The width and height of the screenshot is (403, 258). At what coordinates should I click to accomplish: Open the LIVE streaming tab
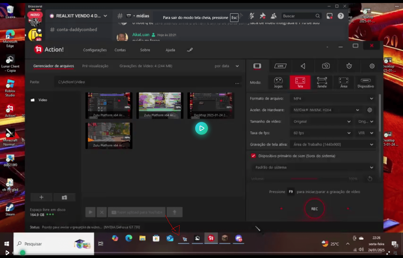pyautogui.click(x=280, y=66)
